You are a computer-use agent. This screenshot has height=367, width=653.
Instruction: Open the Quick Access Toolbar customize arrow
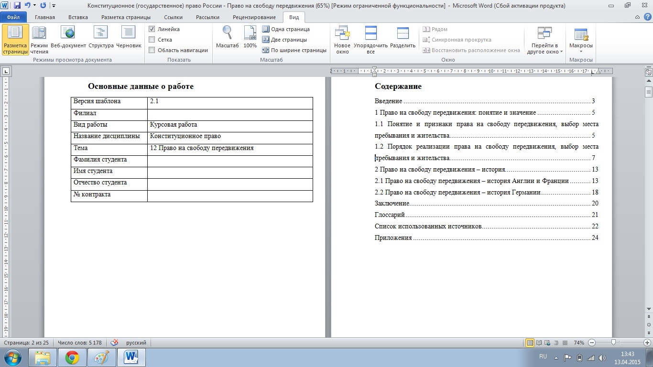pyautogui.click(x=53, y=6)
